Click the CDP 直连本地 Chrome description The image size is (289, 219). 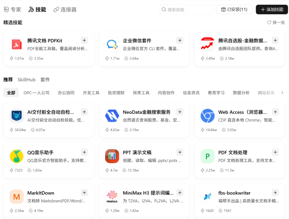pyautogui.click(x=247, y=120)
